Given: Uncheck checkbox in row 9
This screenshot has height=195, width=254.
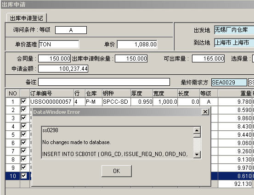Looking at the screenshot, I should 23,167.
